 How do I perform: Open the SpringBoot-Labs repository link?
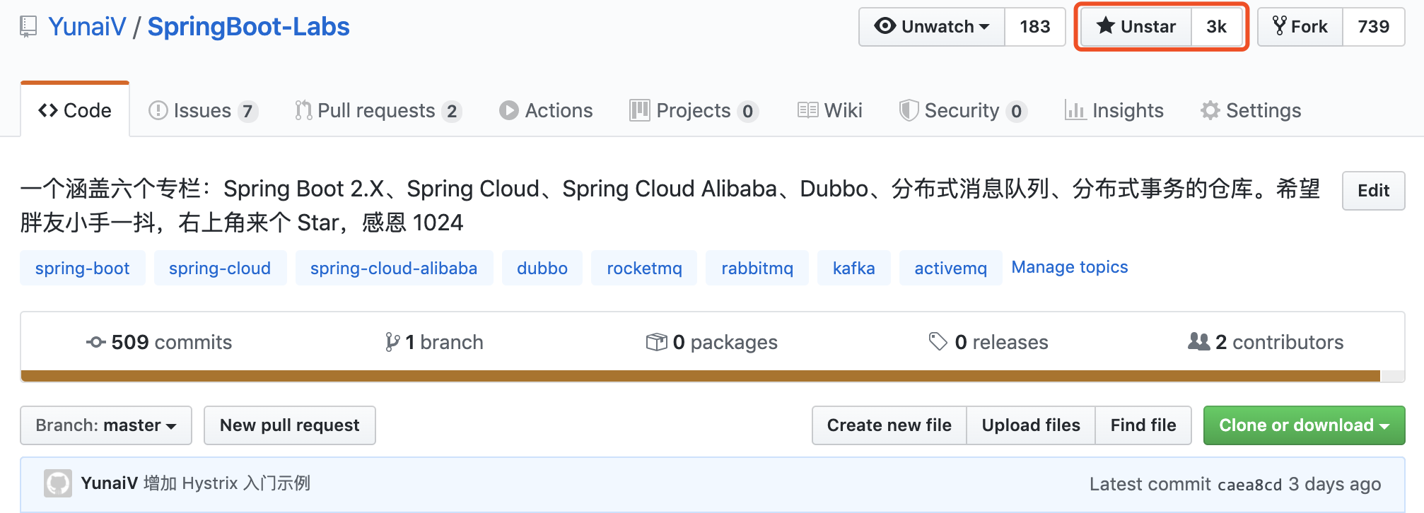[x=248, y=27]
